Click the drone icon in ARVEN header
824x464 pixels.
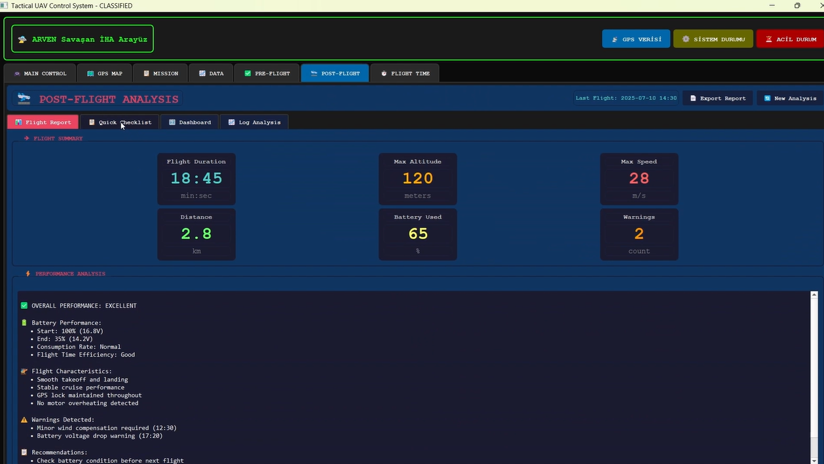click(x=22, y=39)
